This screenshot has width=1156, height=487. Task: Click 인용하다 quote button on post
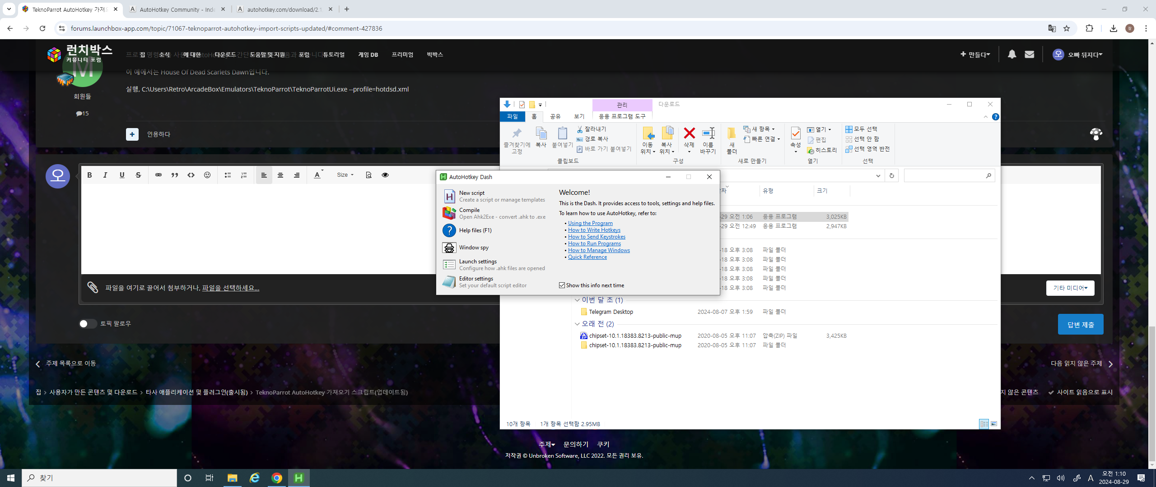click(158, 134)
